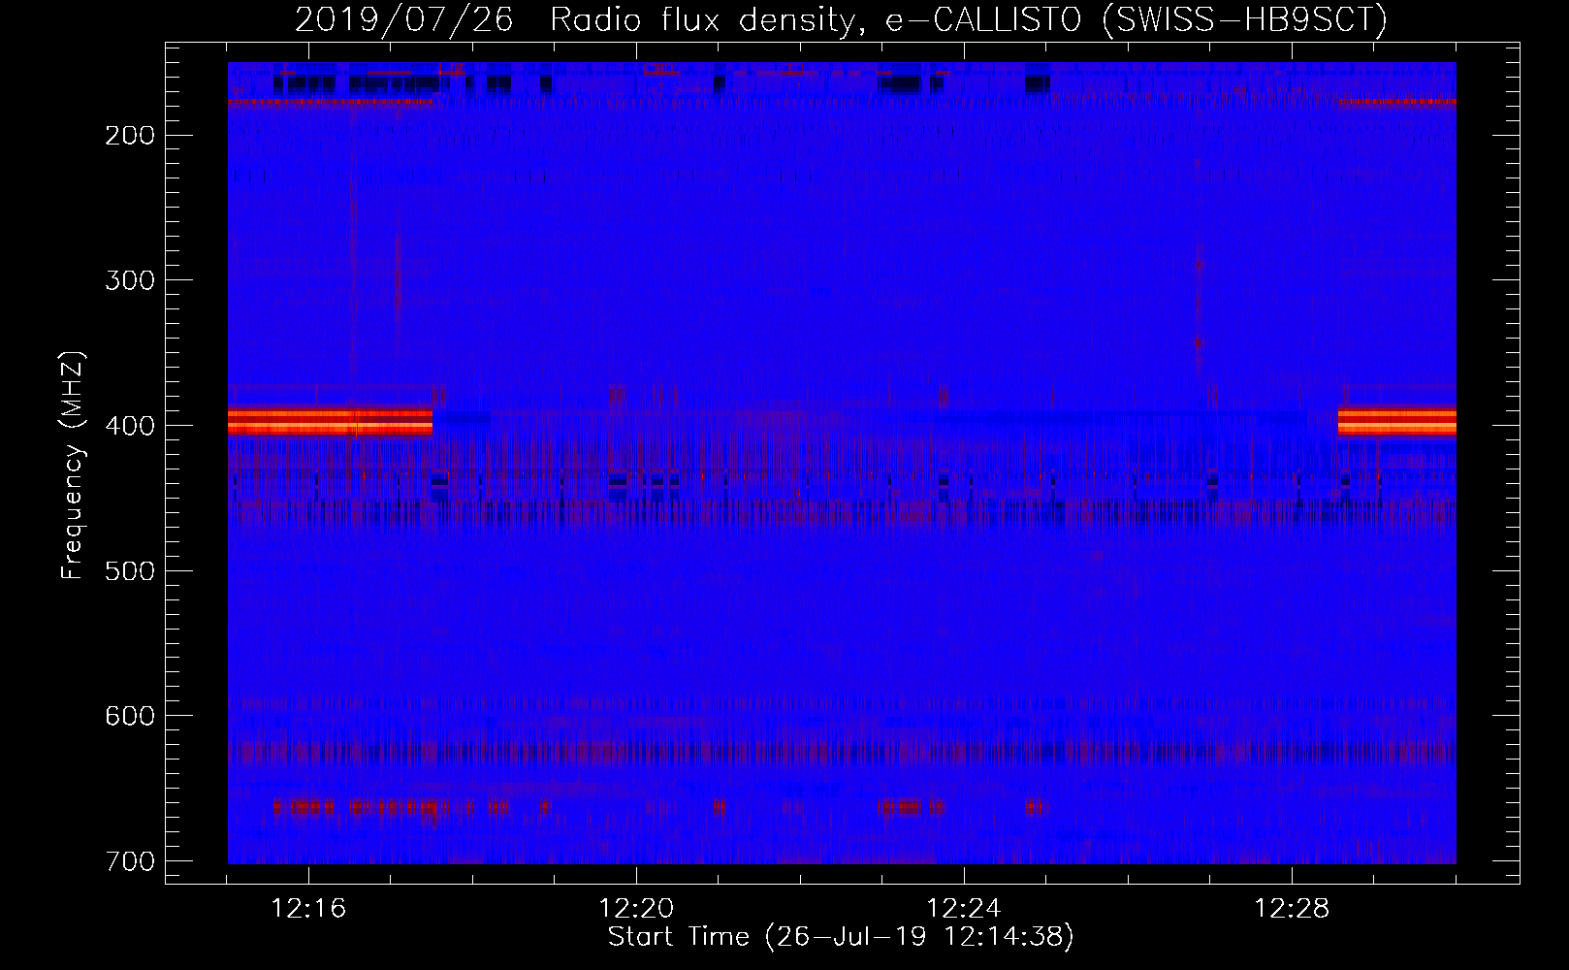Viewport: 1569px width, 970px height.
Task: Select the 500 frequency tick label
Action: (x=128, y=570)
